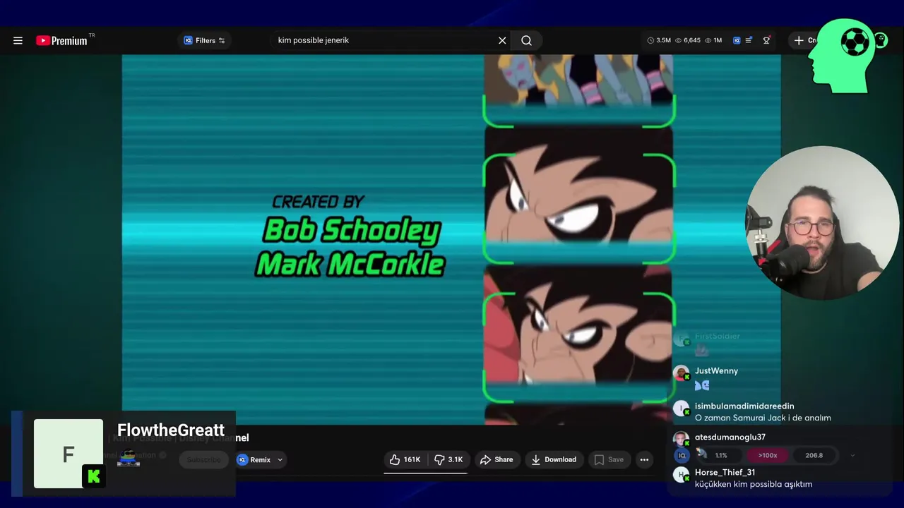Click the video player area
This screenshot has width=904, height=508.
click(x=451, y=240)
